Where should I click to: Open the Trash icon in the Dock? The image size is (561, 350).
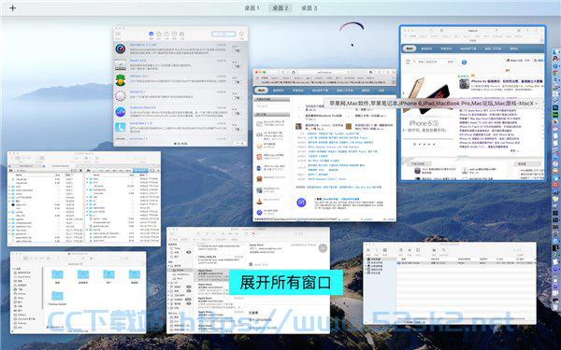pyautogui.click(x=555, y=307)
